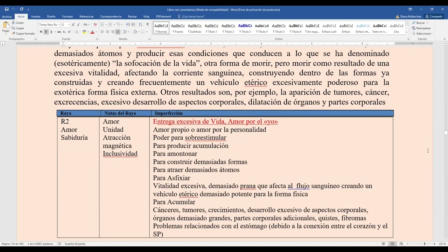Open the font name dropdown (Times New Roman)
448x252 pixels.
click(58, 24)
